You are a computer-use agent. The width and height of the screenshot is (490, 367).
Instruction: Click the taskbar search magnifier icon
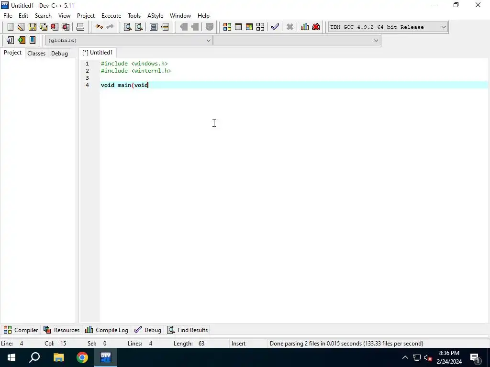coord(34,357)
